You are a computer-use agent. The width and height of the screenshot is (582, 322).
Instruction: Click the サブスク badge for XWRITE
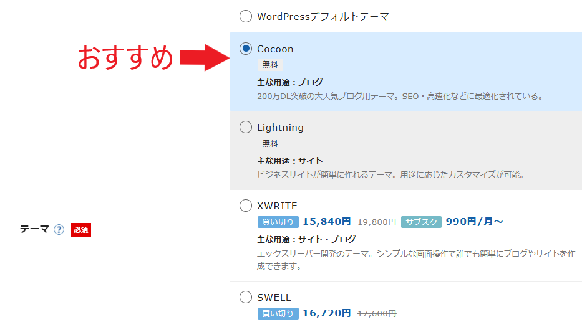[421, 222]
